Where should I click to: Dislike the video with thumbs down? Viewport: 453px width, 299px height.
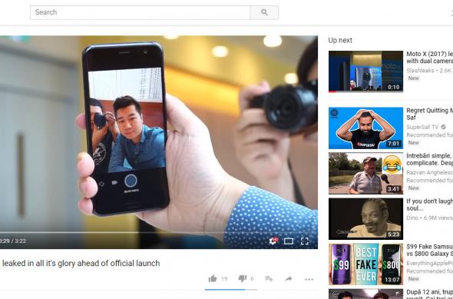242,279
